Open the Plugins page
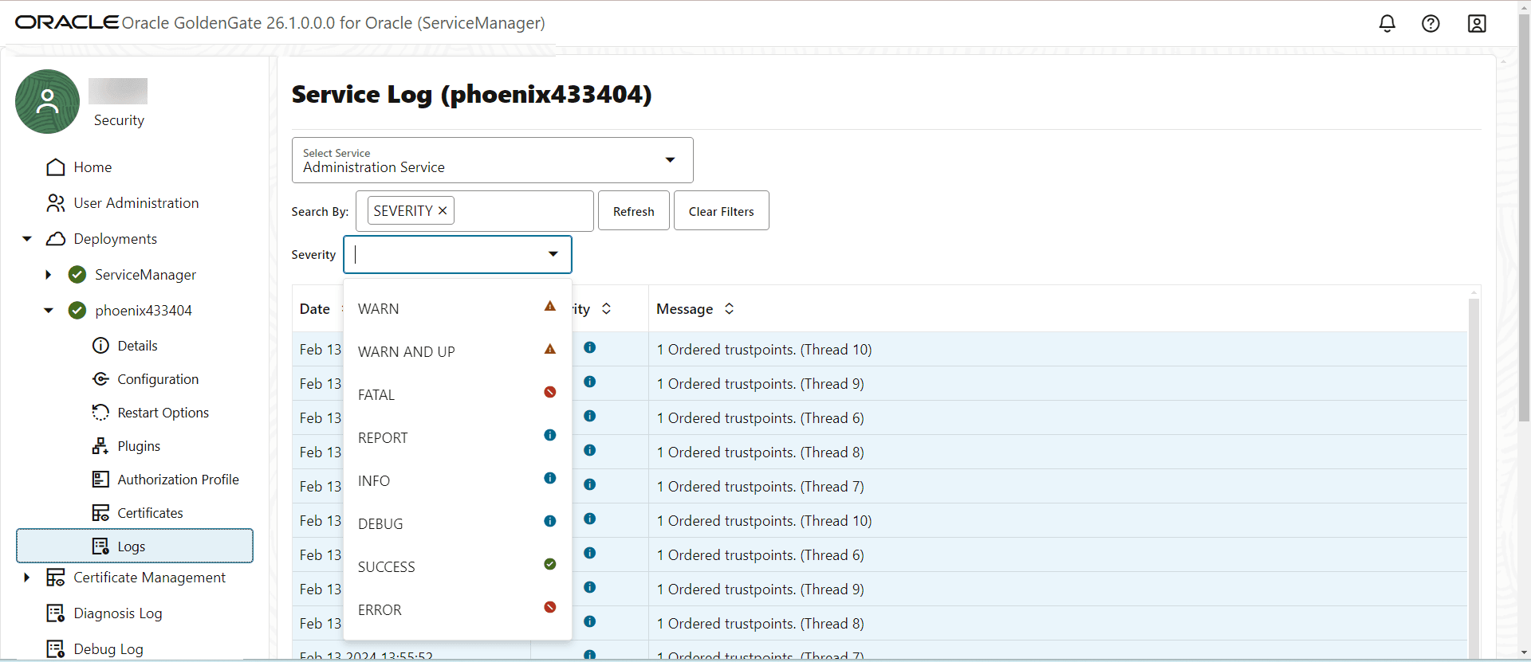 coord(139,446)
